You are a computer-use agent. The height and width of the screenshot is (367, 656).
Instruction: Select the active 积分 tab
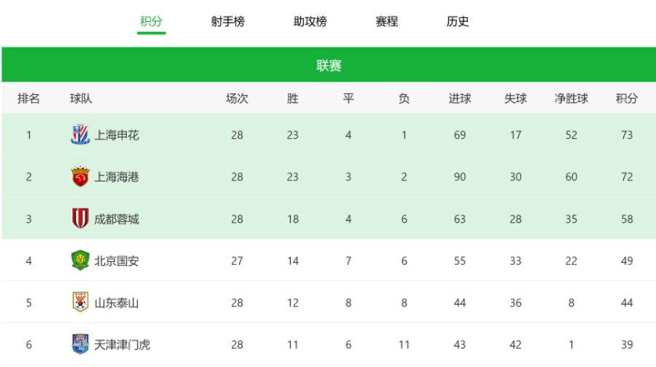[x=151, y=21]
